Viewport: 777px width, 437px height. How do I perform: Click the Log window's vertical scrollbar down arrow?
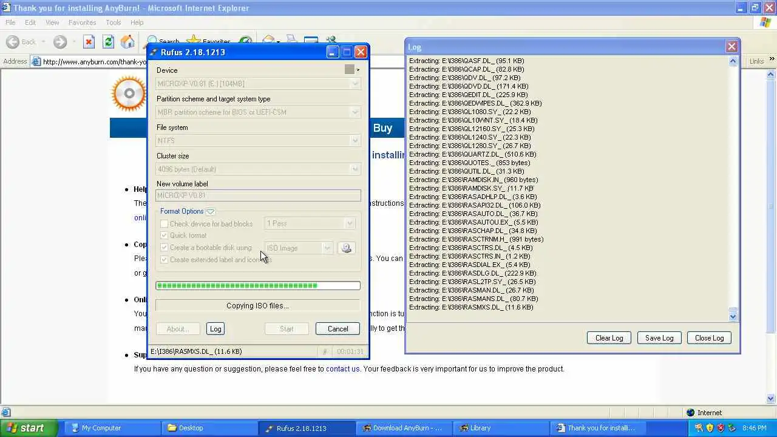coord(733,316)
